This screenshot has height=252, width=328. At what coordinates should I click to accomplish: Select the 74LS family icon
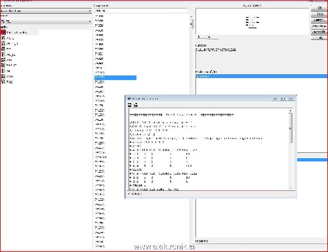(x=3, y=60)
